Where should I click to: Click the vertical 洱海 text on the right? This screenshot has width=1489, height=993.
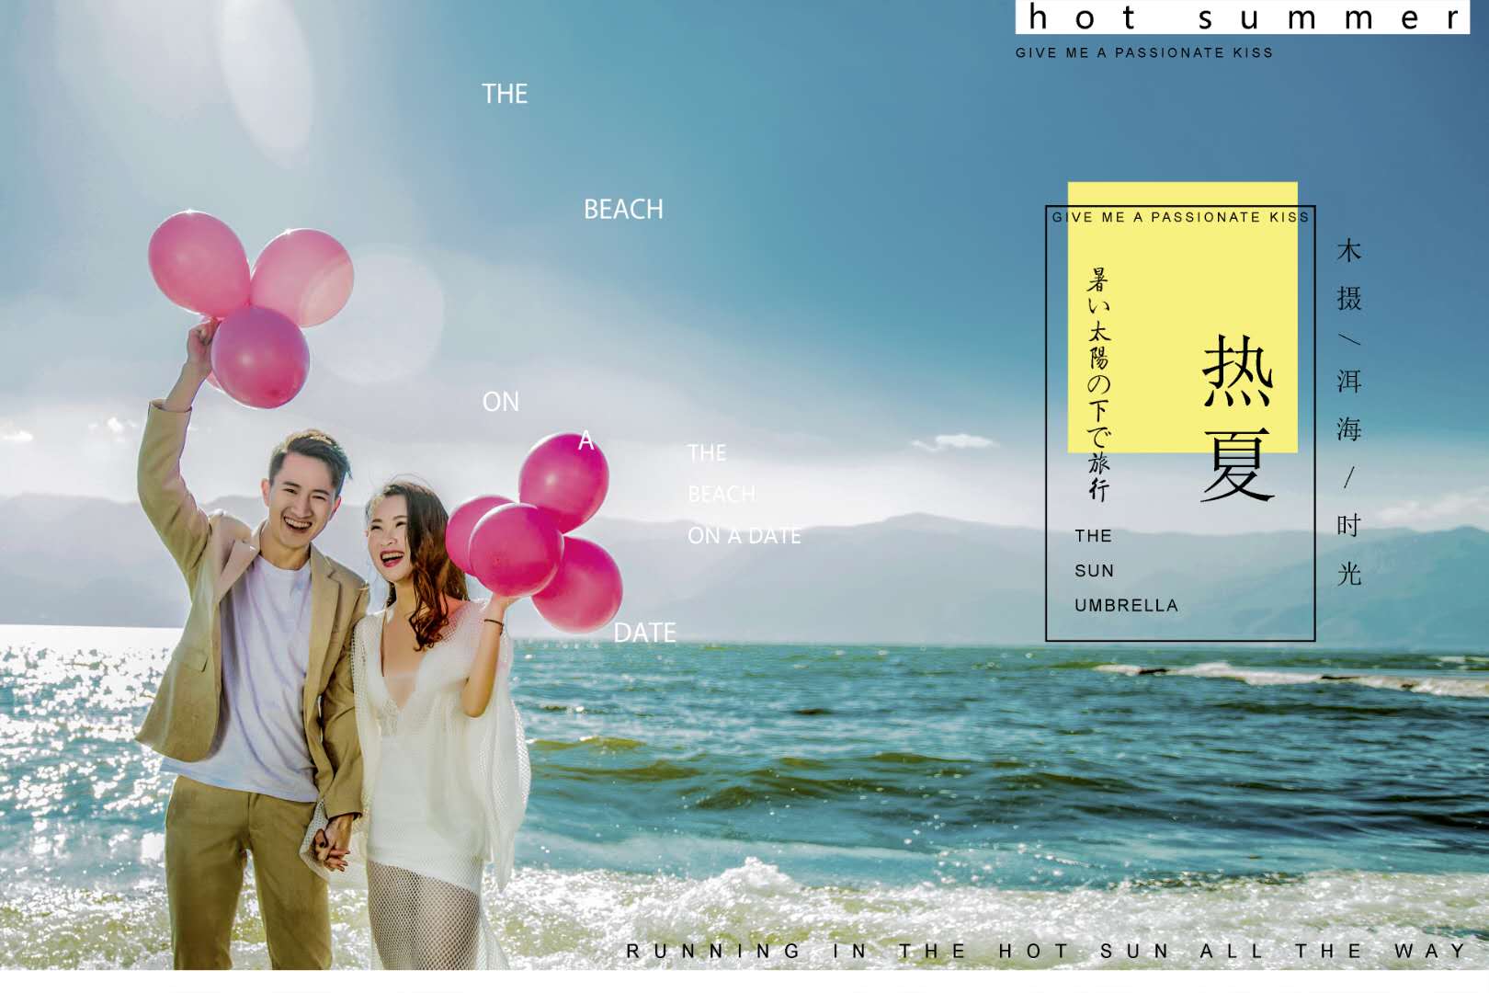(x=1348, y=405)
